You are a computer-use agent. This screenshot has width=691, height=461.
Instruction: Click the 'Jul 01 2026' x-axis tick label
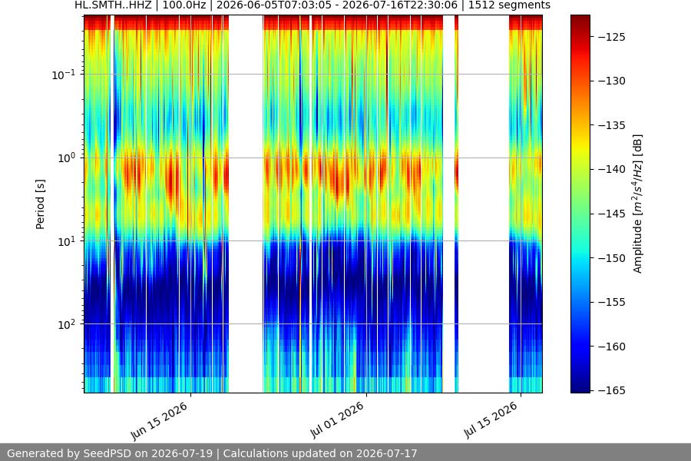point(337,420)
